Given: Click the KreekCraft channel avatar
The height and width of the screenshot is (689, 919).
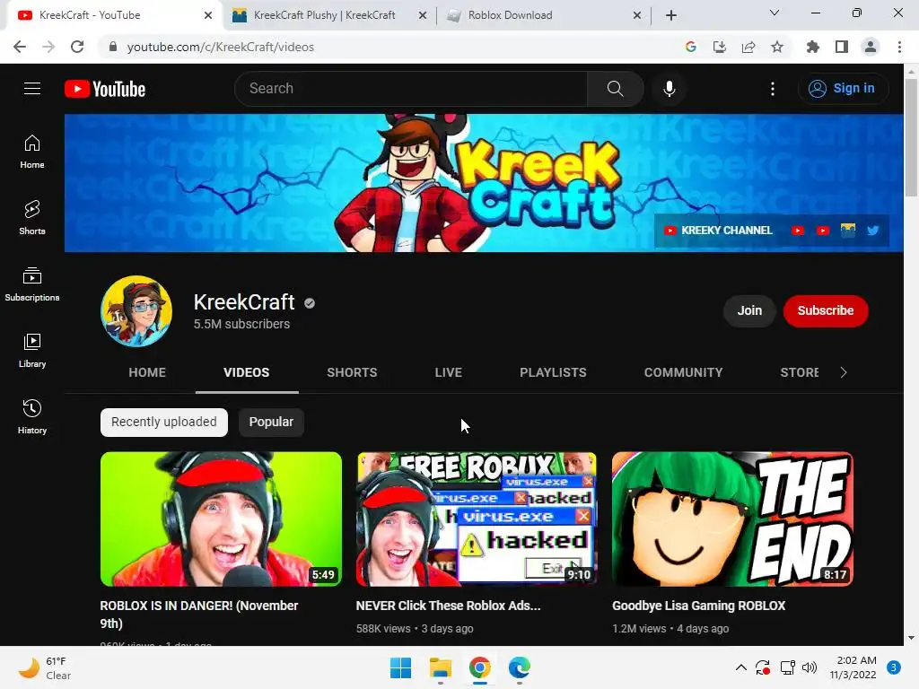Looking at the screenshot, I should click(136, 311).
